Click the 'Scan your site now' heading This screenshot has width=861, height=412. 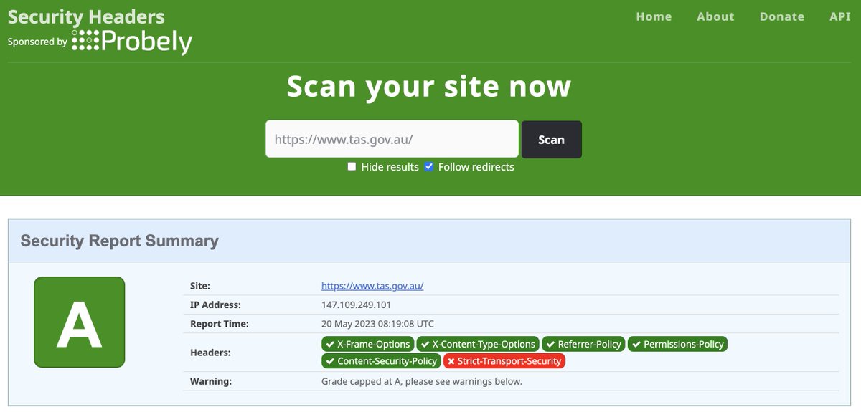click(x=429, y=86)
